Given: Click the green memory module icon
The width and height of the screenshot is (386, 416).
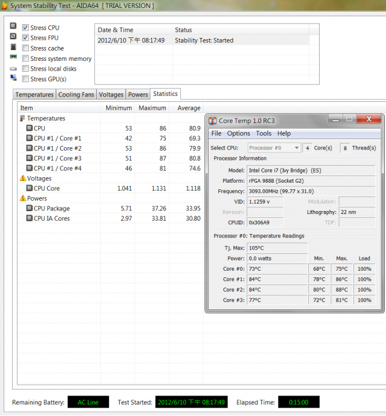Looking at the screenshot, I should pyautogui.click(x=13, y=57).
